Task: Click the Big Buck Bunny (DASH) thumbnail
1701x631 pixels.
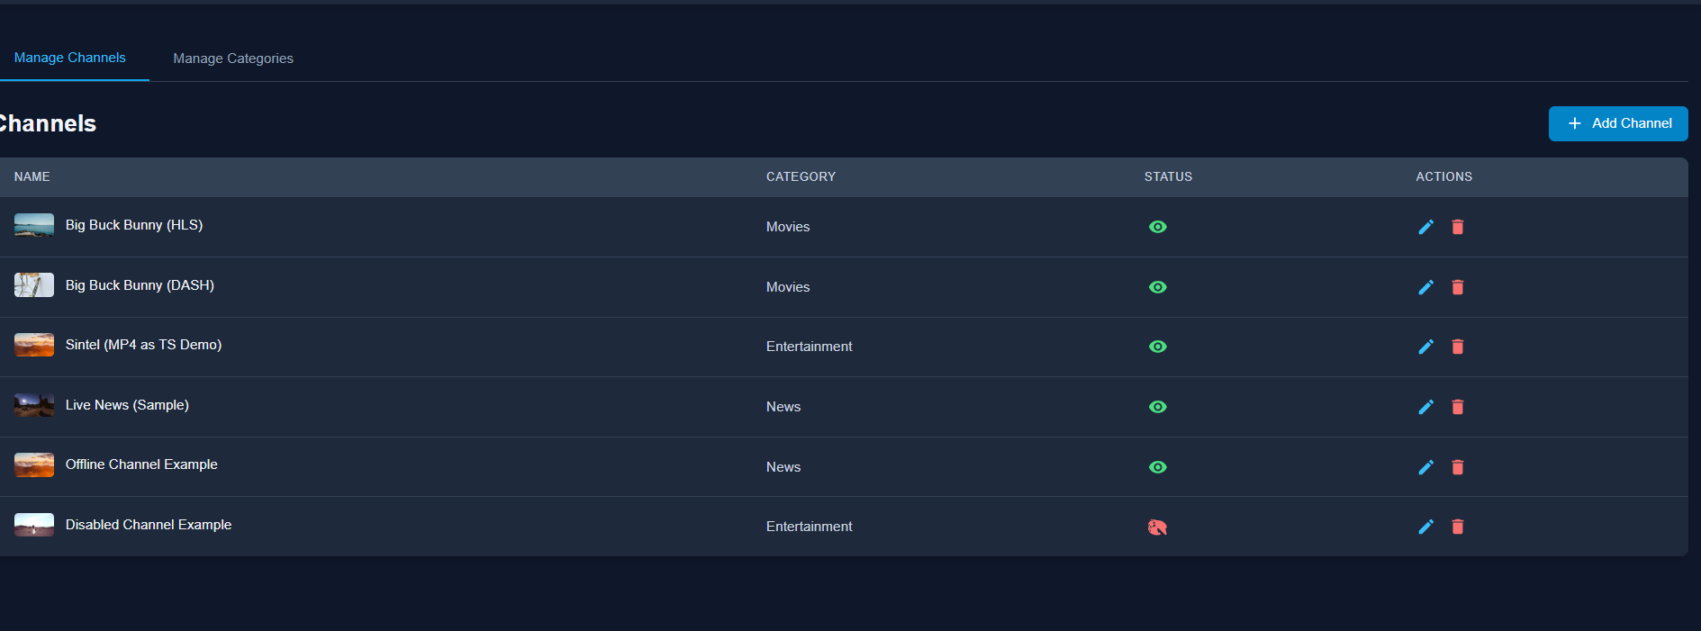Action: pos(34,285)
